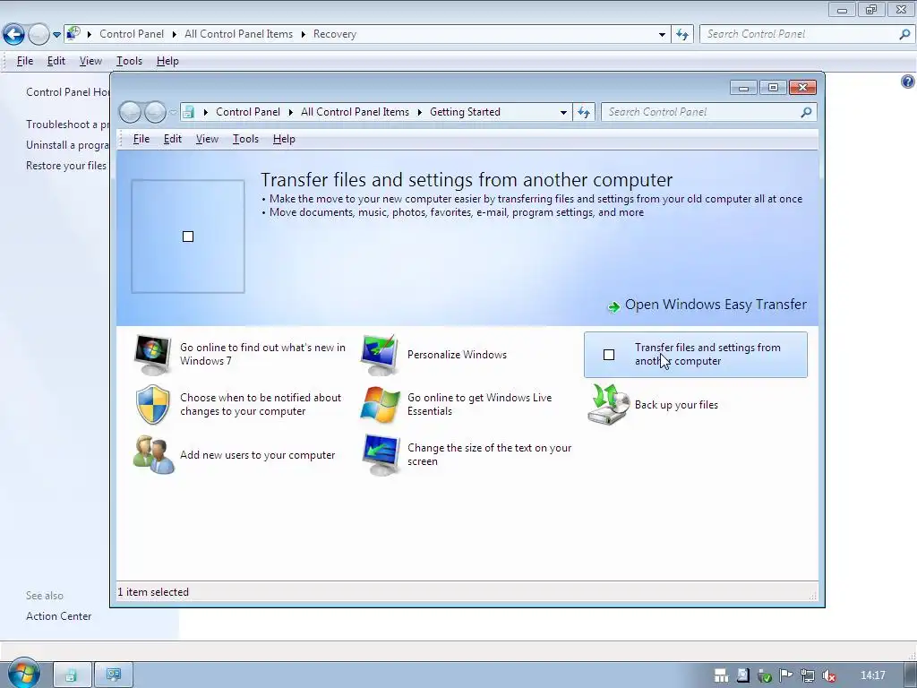Click Back button in Getting Started window
Image resolution: width=917 pixels, height=688 pixels.
(130, 112)
